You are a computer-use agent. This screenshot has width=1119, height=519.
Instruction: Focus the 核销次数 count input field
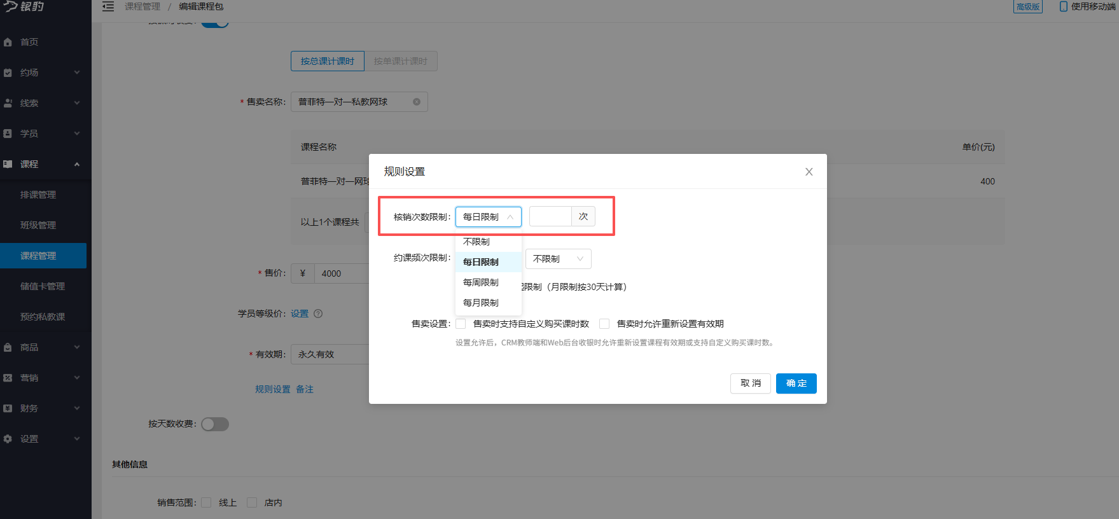click(550, 217)
